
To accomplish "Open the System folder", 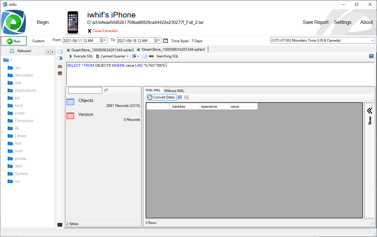I will point(18,174).
